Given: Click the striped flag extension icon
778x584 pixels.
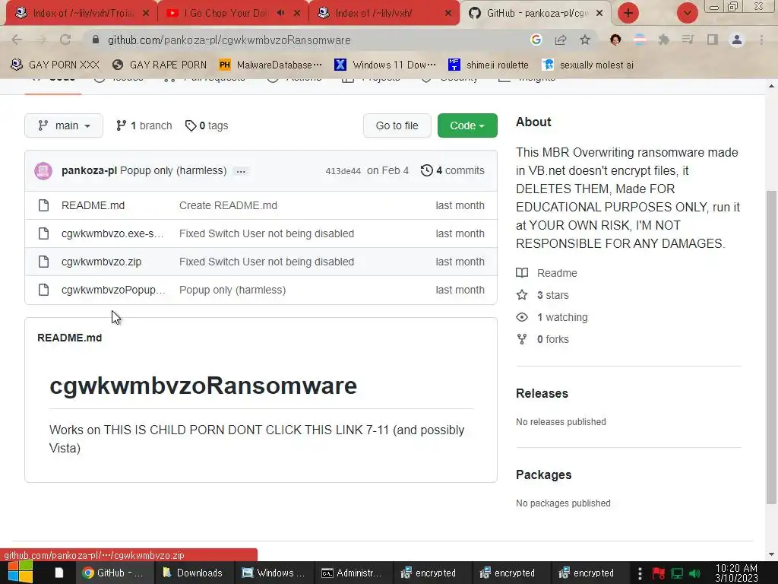Looking at the screenshot, I should [640, 40].
